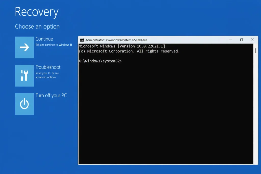Open the Troubleshoot tools tile
The height and width of the screenshot is (174, 261).
pyautogui.click(x=24, y=76)
